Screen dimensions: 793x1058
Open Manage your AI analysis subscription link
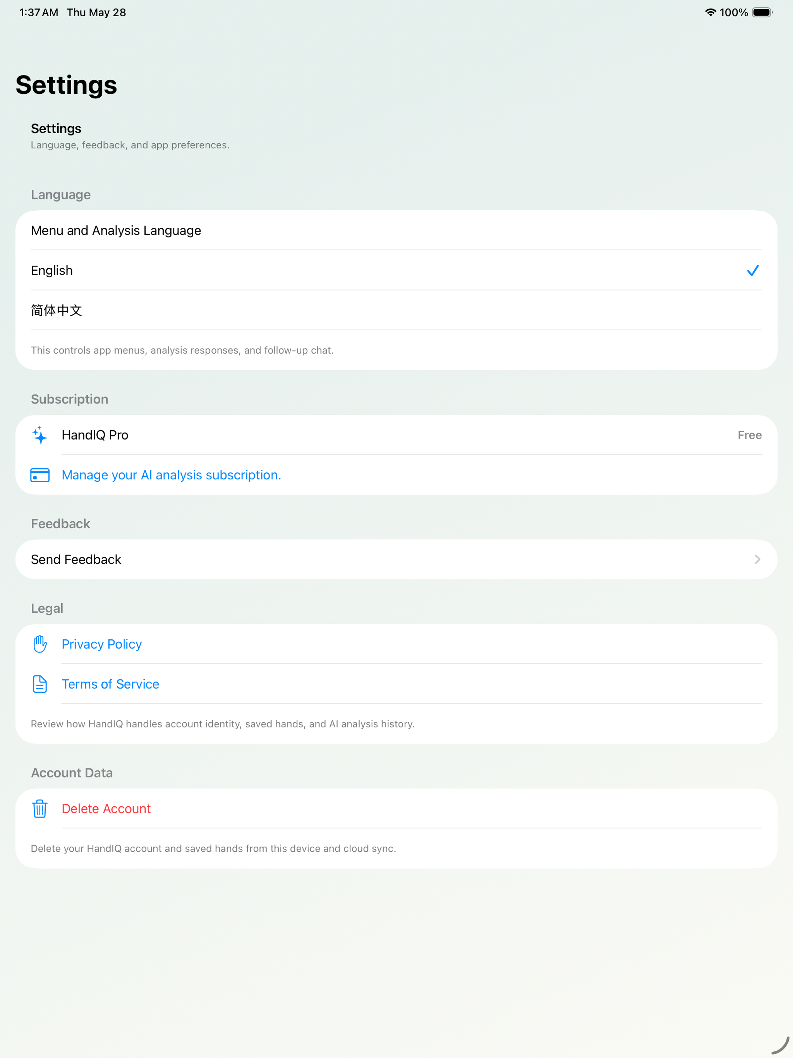[171, 475]
